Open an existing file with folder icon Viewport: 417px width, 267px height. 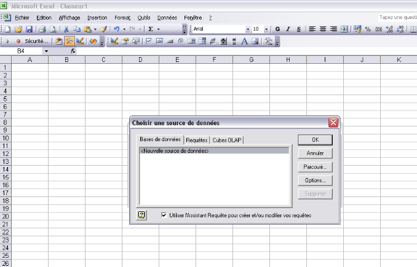(18, 29)
